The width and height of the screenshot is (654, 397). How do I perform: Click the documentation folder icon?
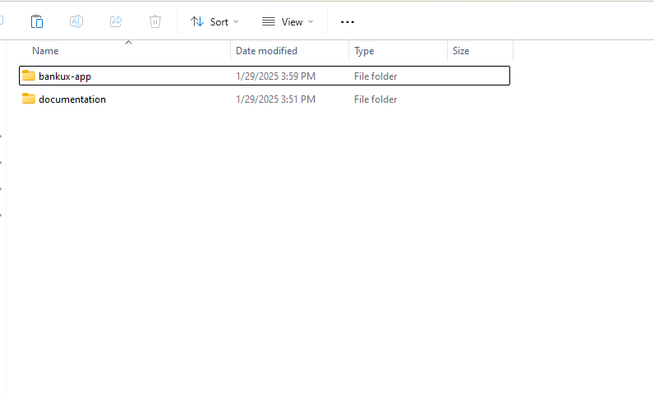29,99
